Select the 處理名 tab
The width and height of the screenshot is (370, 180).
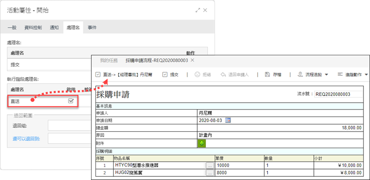[73, 28]
